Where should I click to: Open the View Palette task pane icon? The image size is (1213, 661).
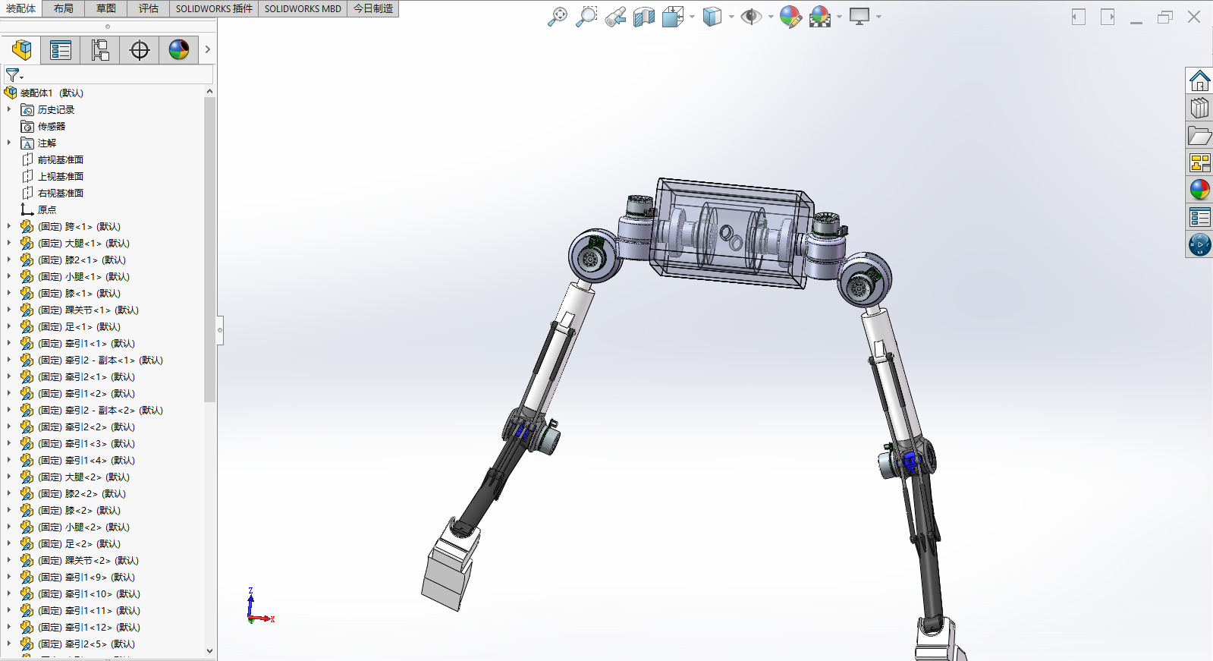[1199, 162]
